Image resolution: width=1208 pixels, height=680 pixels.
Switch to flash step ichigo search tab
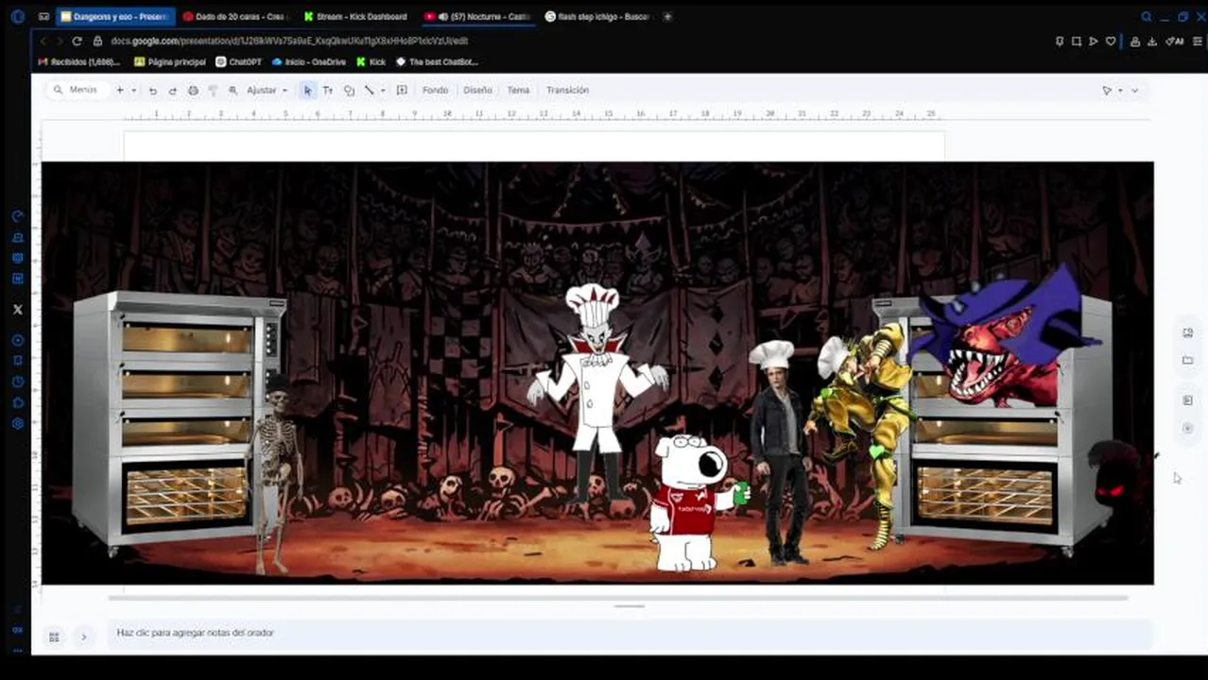599,17
